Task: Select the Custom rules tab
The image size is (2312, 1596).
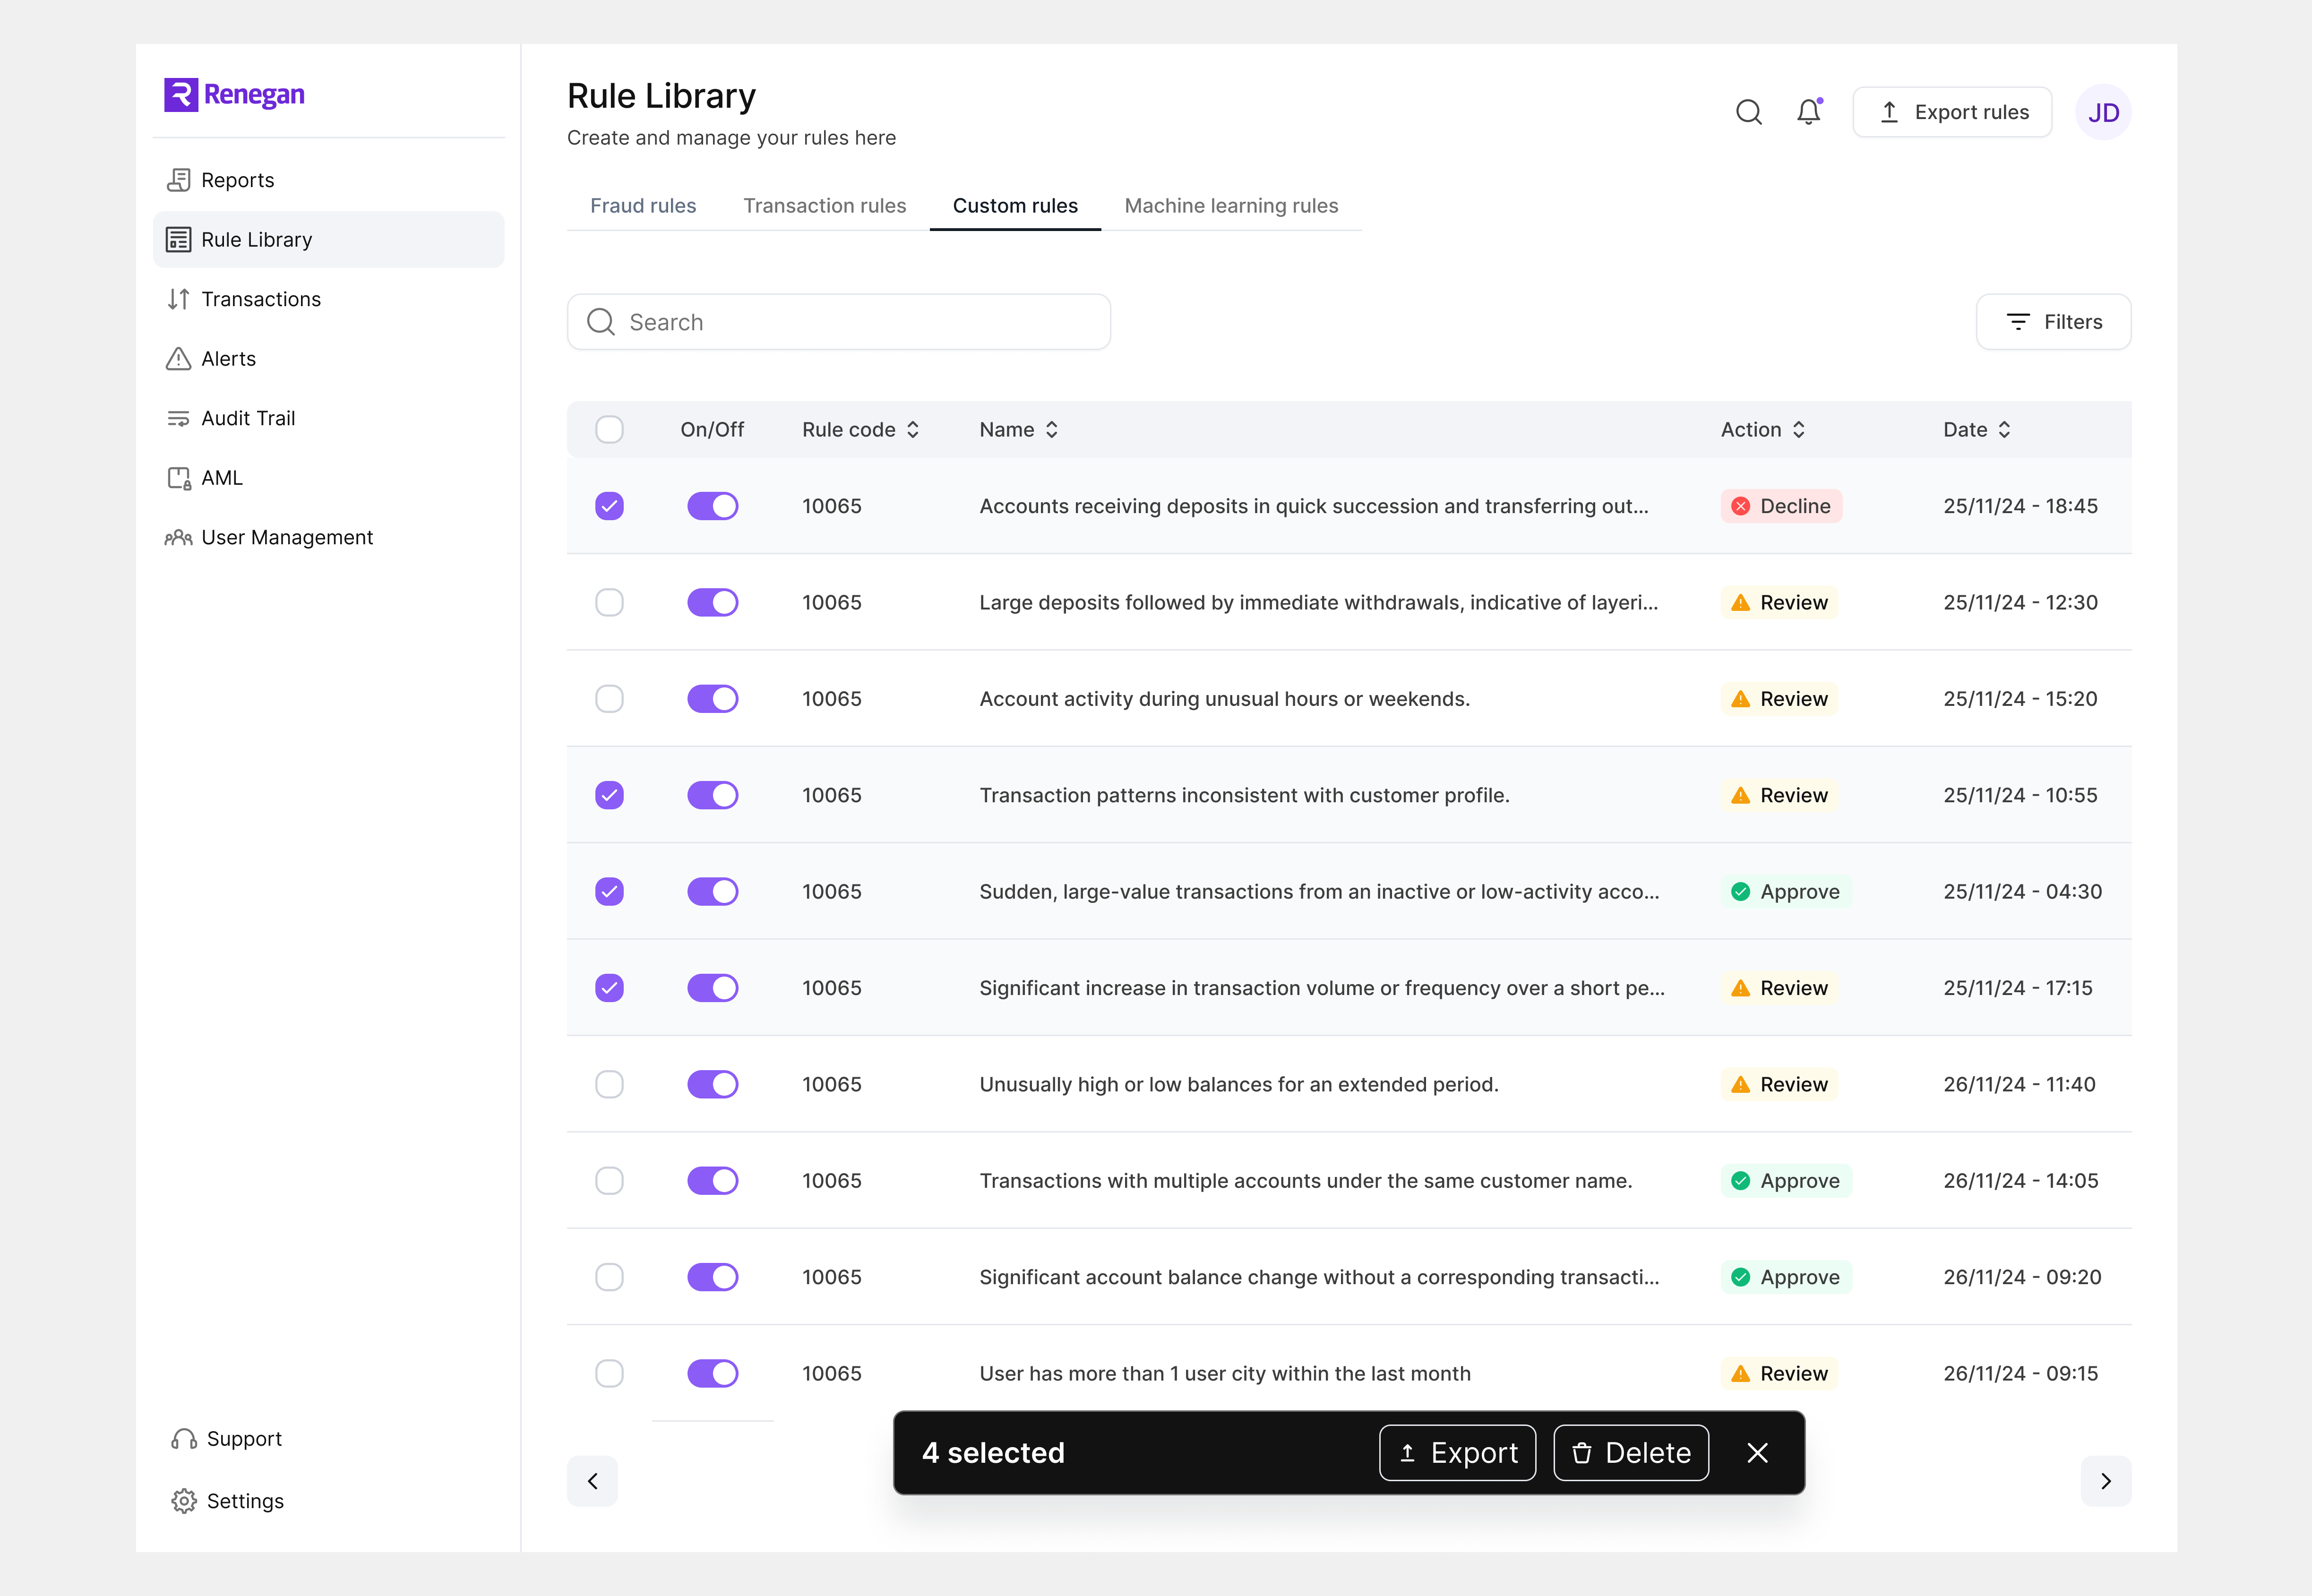Action: 1015,206
